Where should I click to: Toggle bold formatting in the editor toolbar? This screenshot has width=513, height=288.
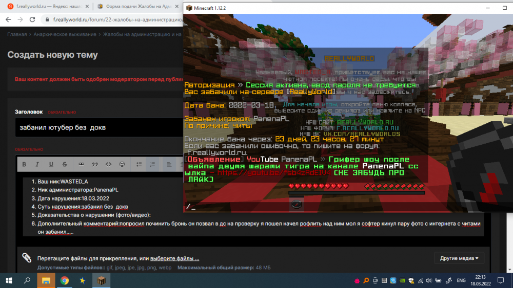24,164
